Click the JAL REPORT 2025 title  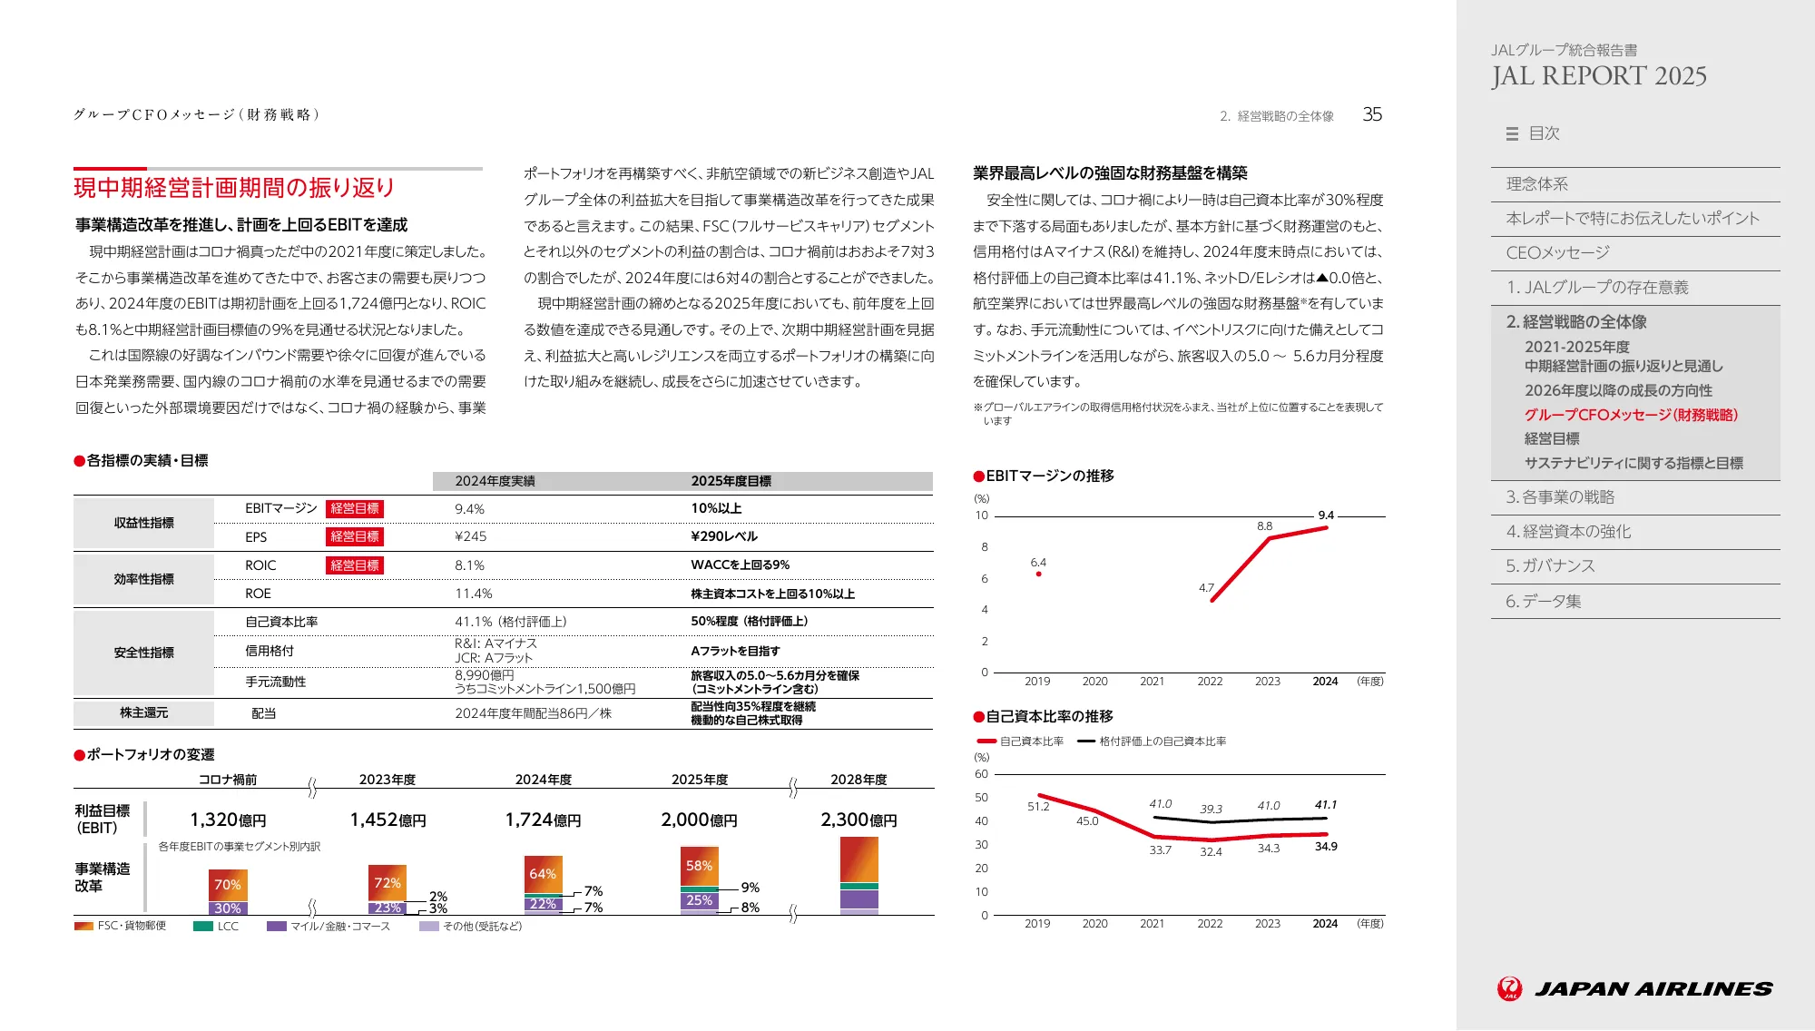click(x=1599, y=76)
